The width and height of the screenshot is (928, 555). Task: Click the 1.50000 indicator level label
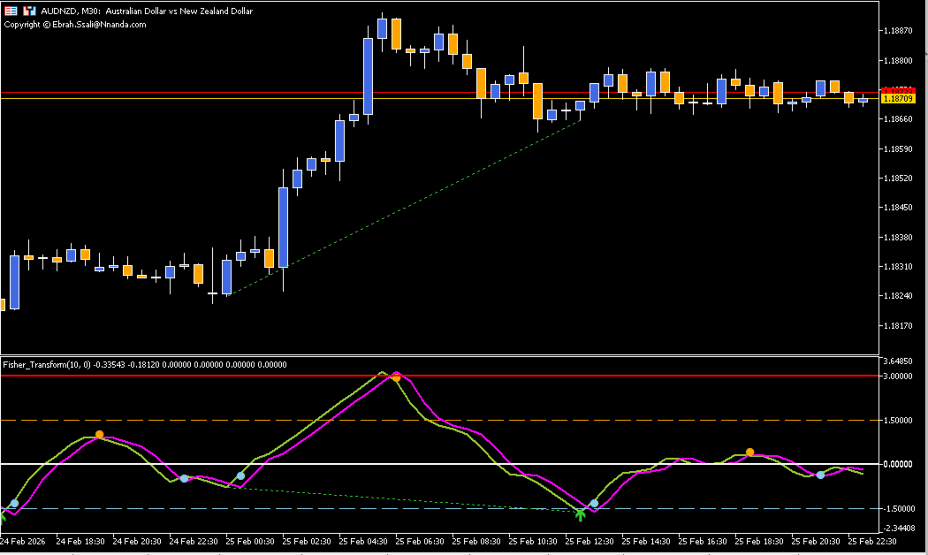[x=897, y=420]
